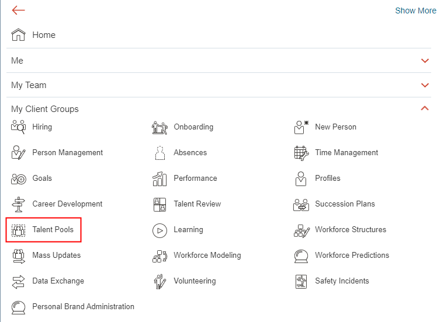Open the Workforce Modeling icon
Viewport: 437px width, 322px height.
[159, 256]
